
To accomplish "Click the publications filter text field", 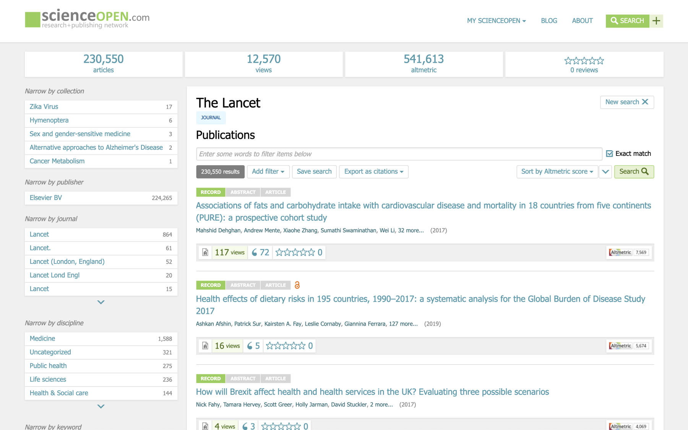I will [399, 154].
